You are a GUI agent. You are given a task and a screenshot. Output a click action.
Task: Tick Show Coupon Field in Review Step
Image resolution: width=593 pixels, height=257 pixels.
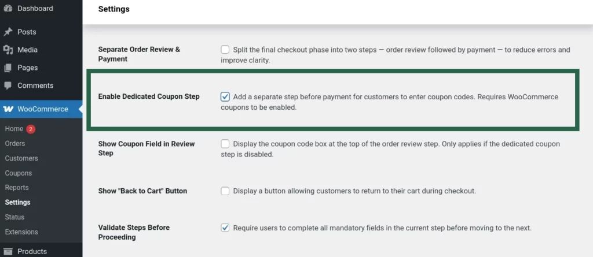click(225, 144)
